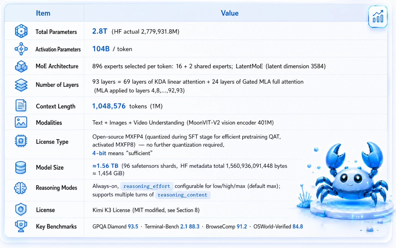The image size is (396, 248).
Task: Click the Model Size database icon
Action: pos(21,167)
